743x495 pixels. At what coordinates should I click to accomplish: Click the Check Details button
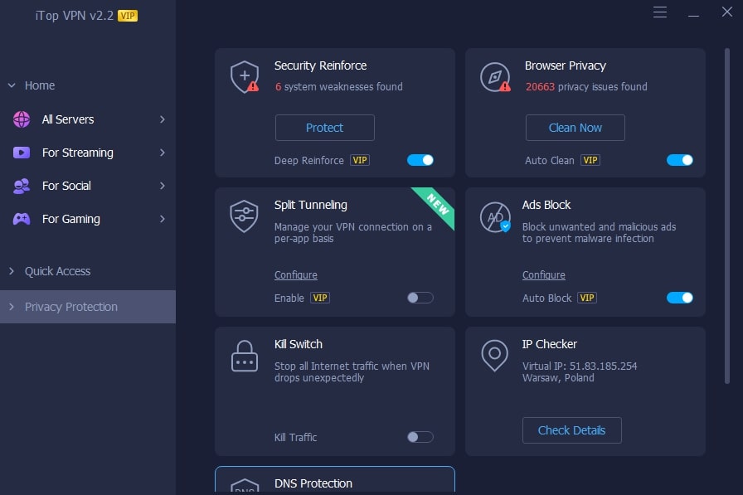(x=572, y=430)
